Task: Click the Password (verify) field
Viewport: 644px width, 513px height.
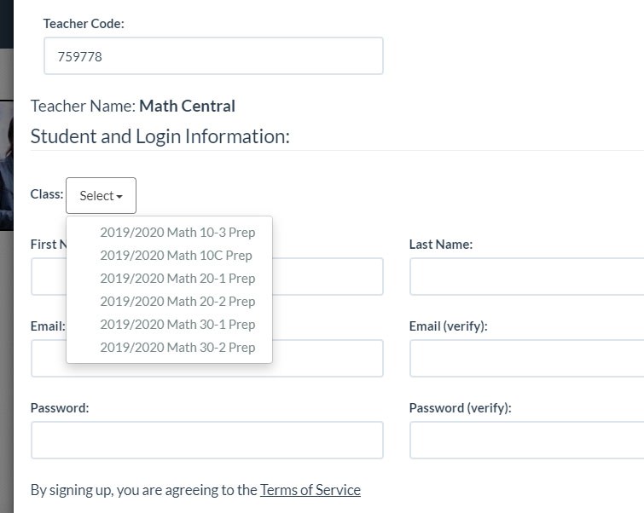Action: 525,441
